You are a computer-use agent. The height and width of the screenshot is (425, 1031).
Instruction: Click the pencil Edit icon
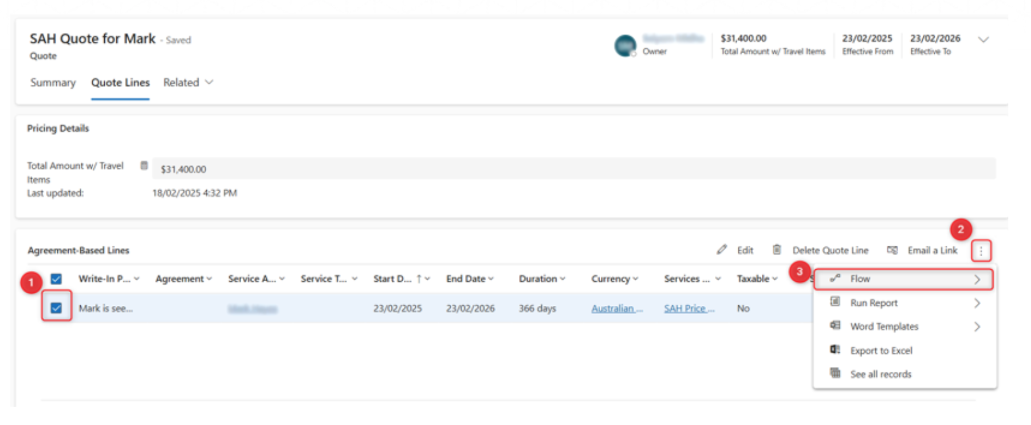pyautogui.click(x=722, y=250)
